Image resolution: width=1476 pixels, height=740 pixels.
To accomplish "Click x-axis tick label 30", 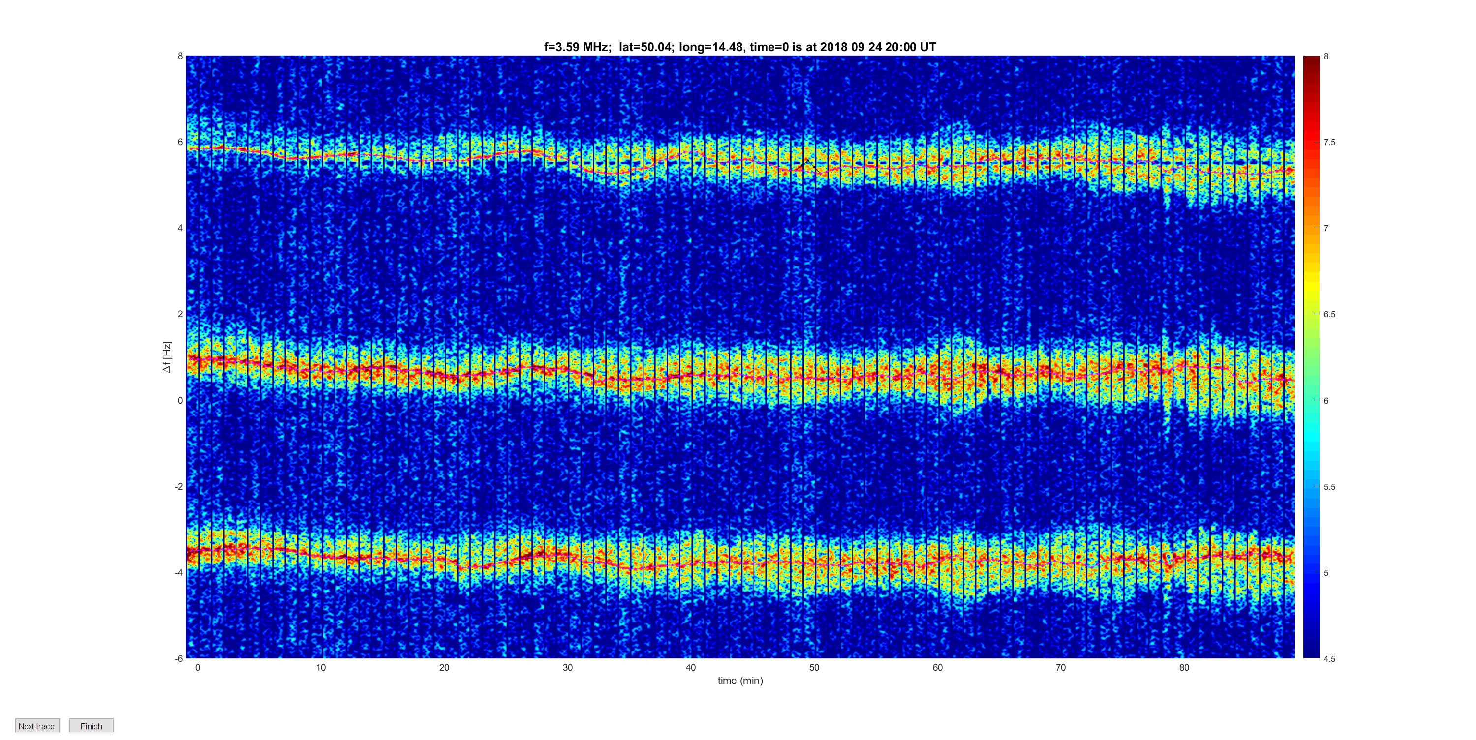I will click(x=567, y=667).
